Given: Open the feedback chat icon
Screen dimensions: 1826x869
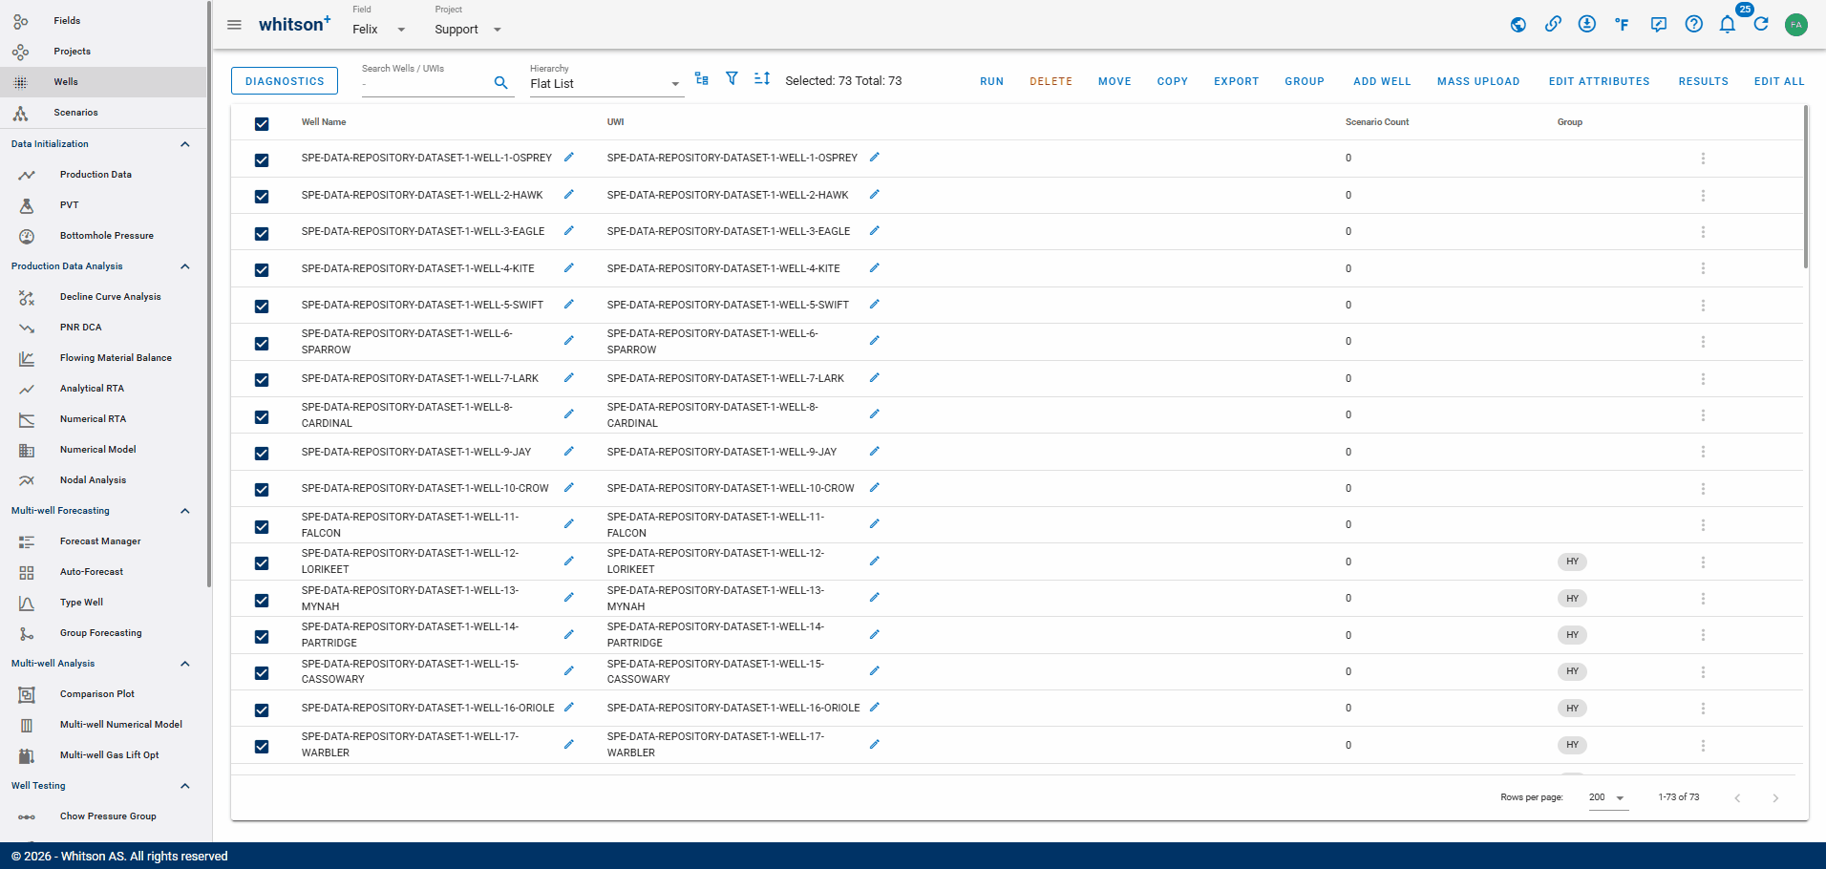Looking at the screenshot, I should click(1659, 25).
